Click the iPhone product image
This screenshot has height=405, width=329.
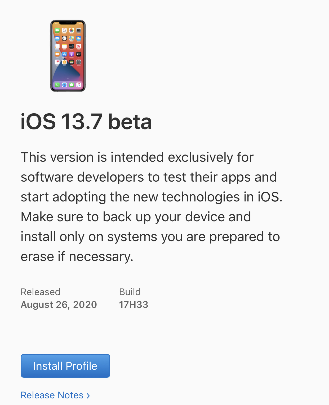pos(68,56)
